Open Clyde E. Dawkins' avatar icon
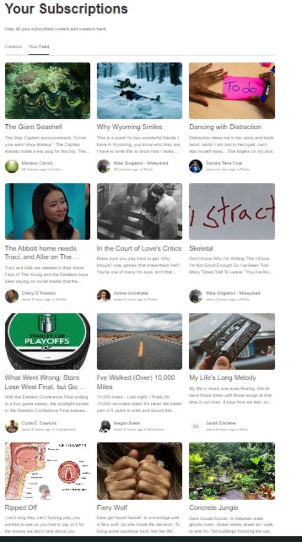The image size is (302, 542). point(12,426)
